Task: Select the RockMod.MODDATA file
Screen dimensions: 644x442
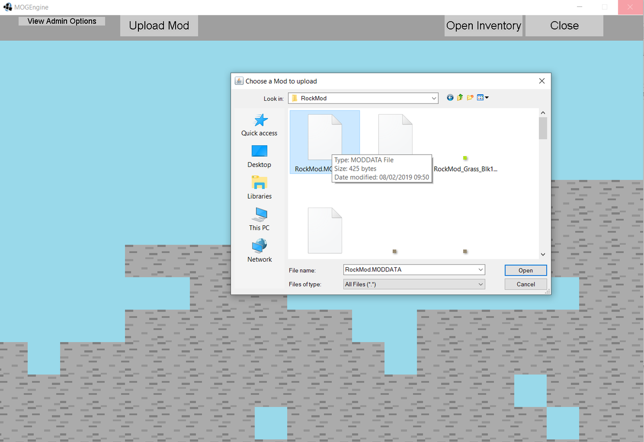Action: click(325, 142)
